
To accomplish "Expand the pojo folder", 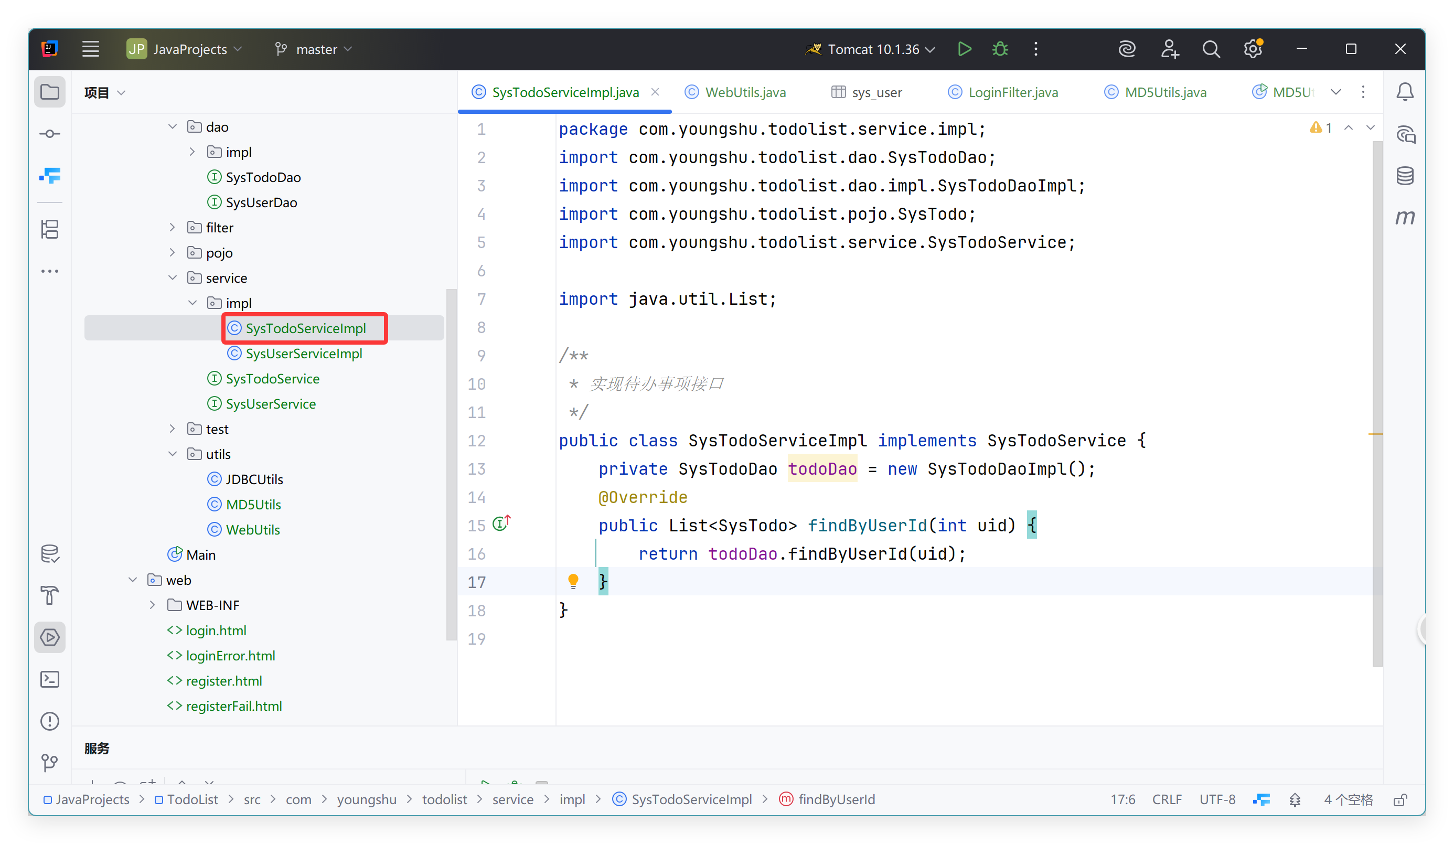I will 173,252.
